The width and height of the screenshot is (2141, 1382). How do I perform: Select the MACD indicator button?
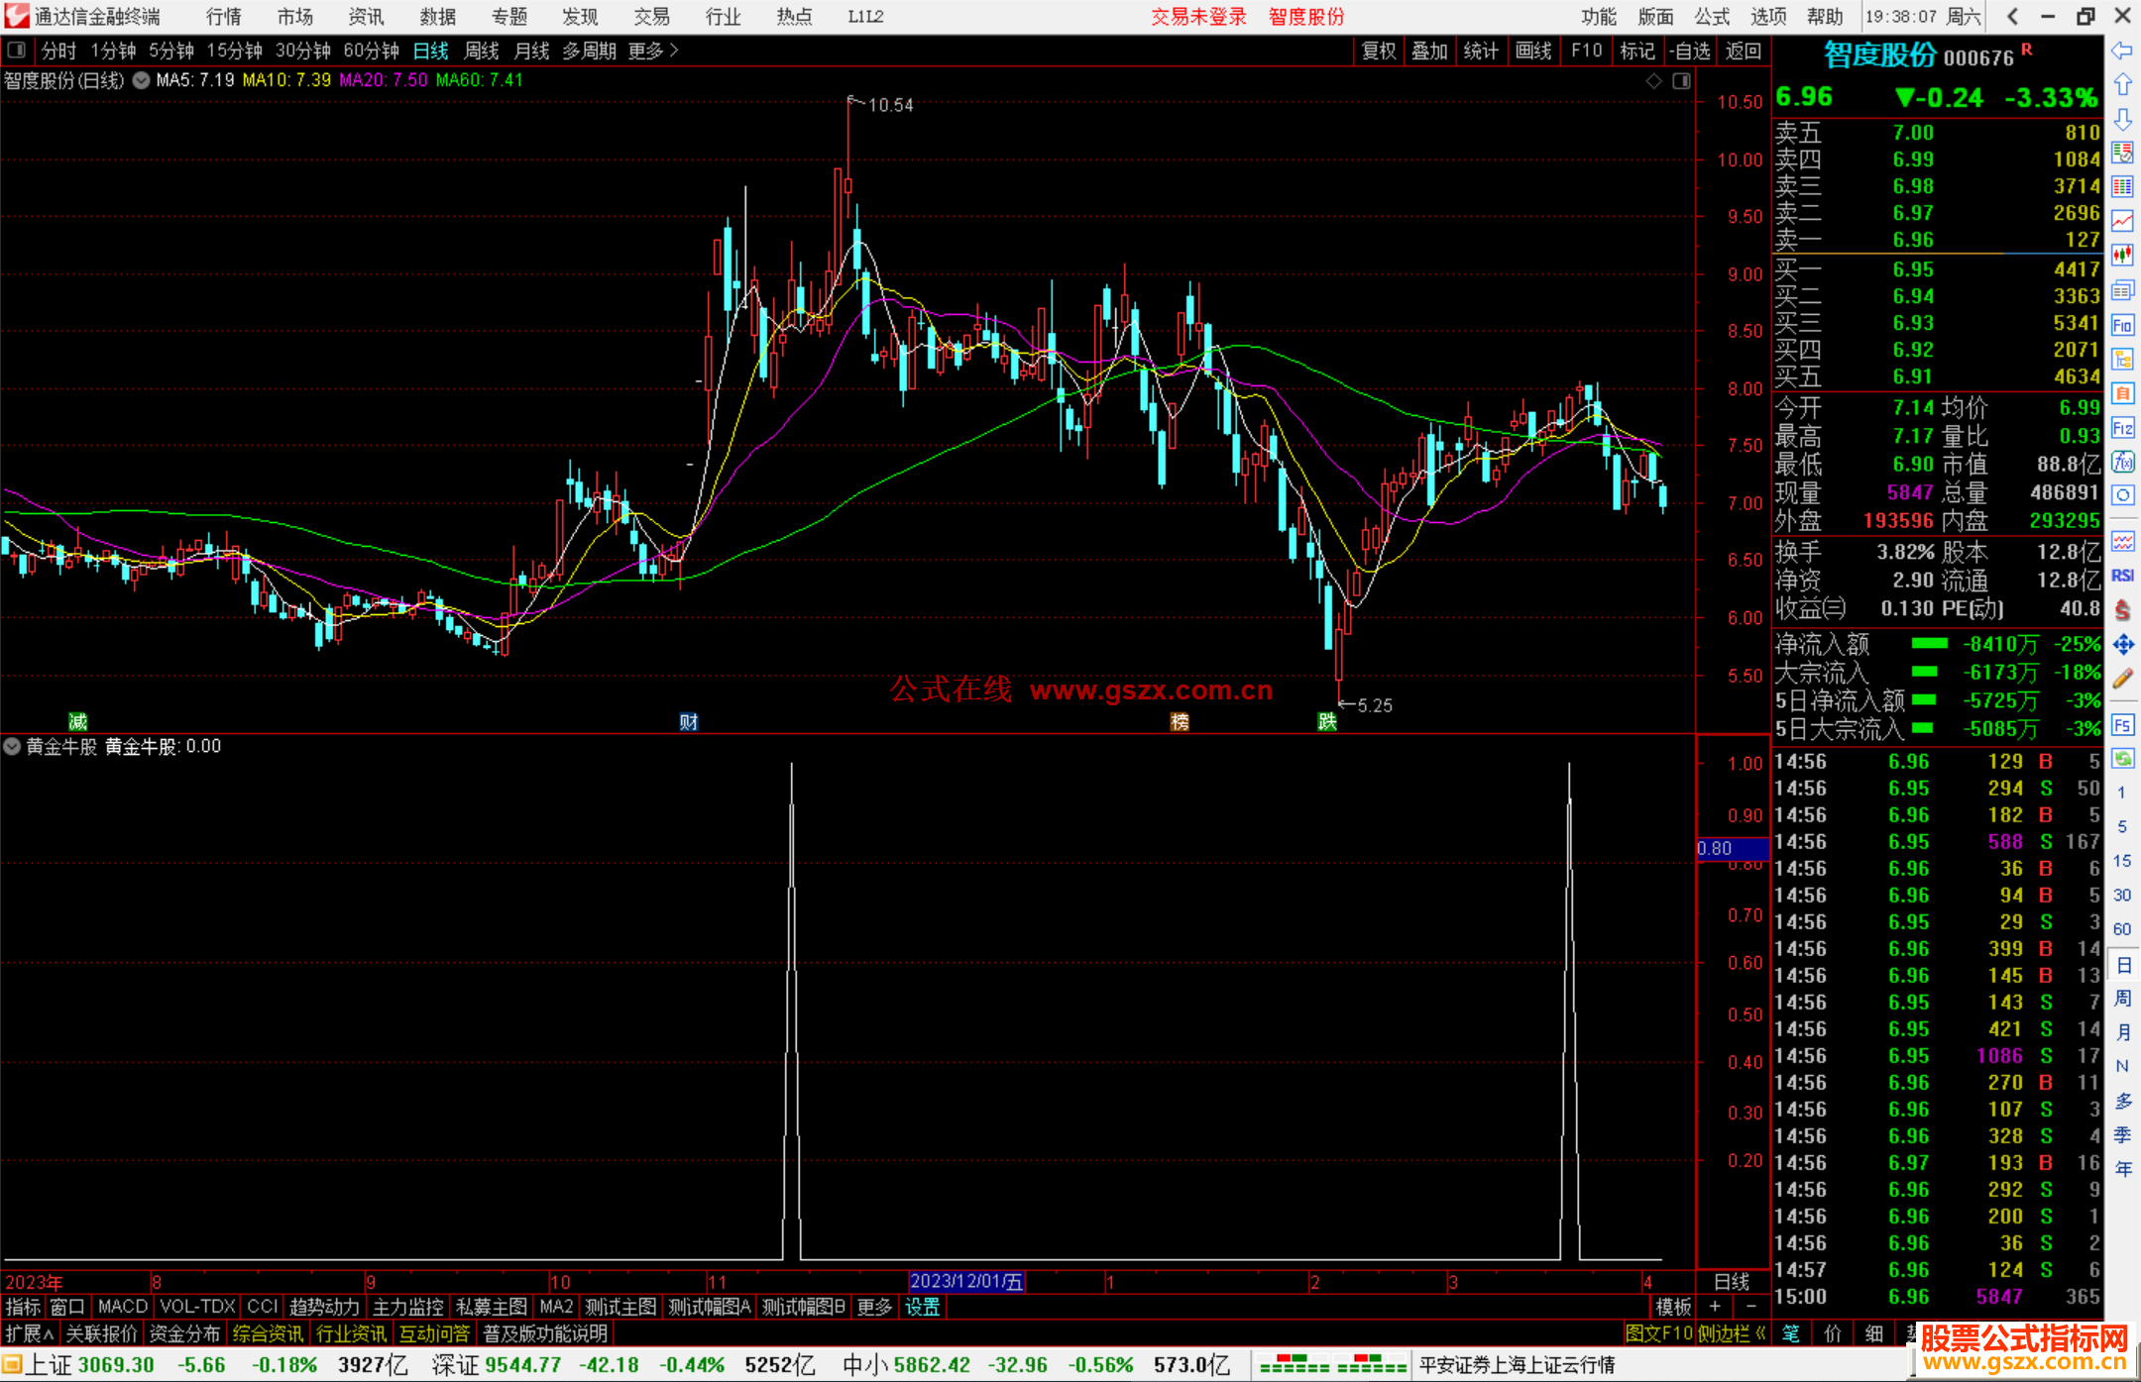(123, 1307)
